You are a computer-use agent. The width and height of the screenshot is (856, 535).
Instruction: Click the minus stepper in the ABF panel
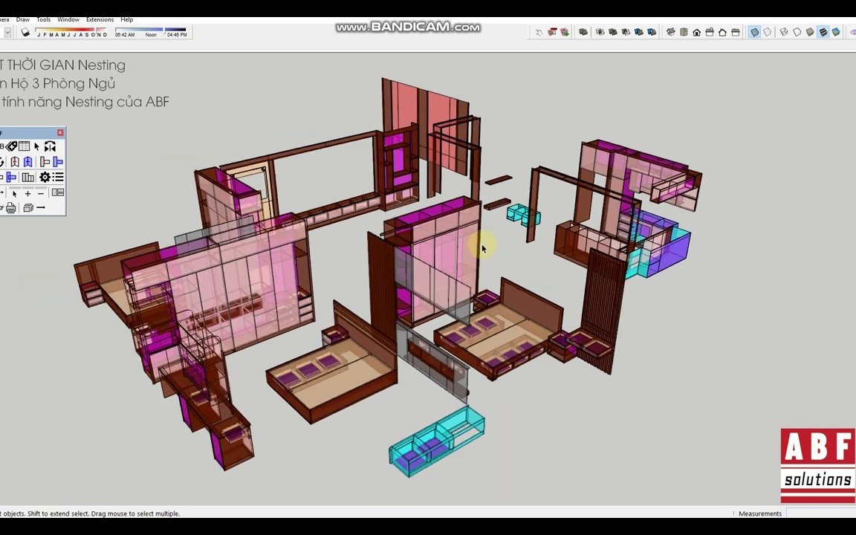click(x=41, y=193)
